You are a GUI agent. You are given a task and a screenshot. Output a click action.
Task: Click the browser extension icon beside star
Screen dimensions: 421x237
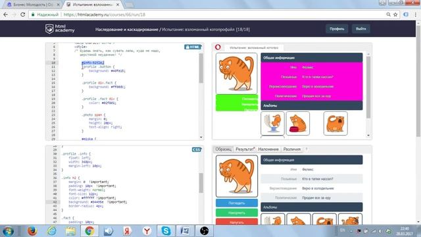pyautogui.click(x=406, y=14)
